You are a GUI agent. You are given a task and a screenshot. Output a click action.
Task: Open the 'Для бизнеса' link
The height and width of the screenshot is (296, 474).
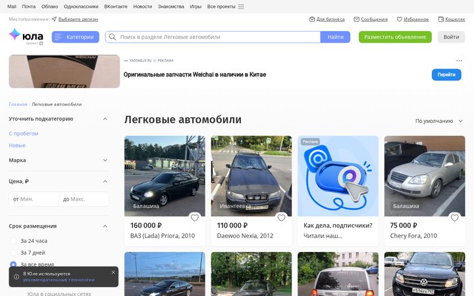(x=330, y=19)
